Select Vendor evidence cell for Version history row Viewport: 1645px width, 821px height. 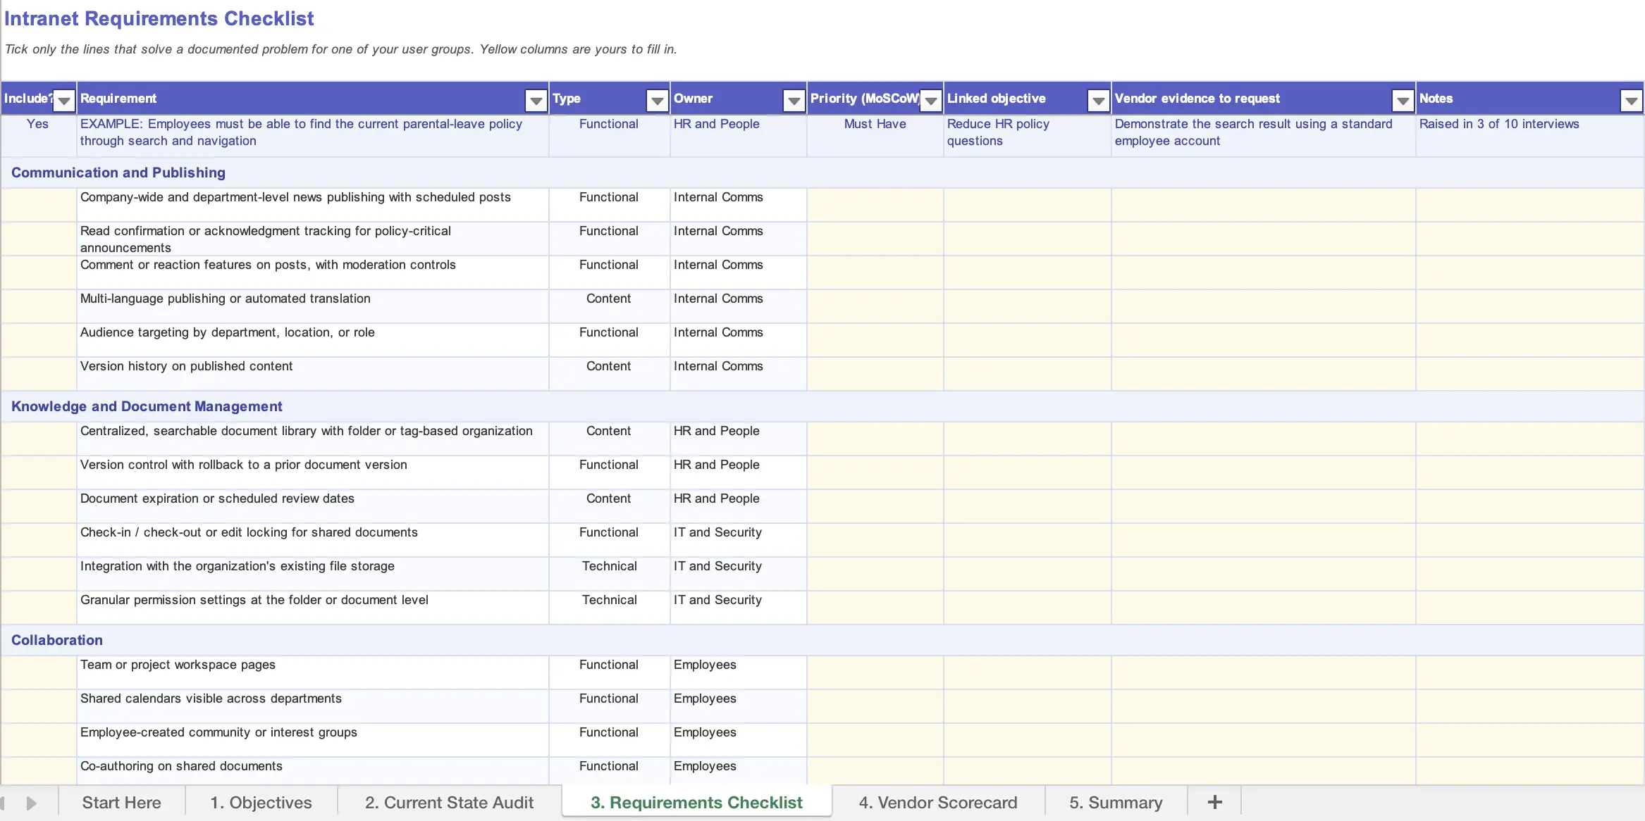[x=1263, y=374]
